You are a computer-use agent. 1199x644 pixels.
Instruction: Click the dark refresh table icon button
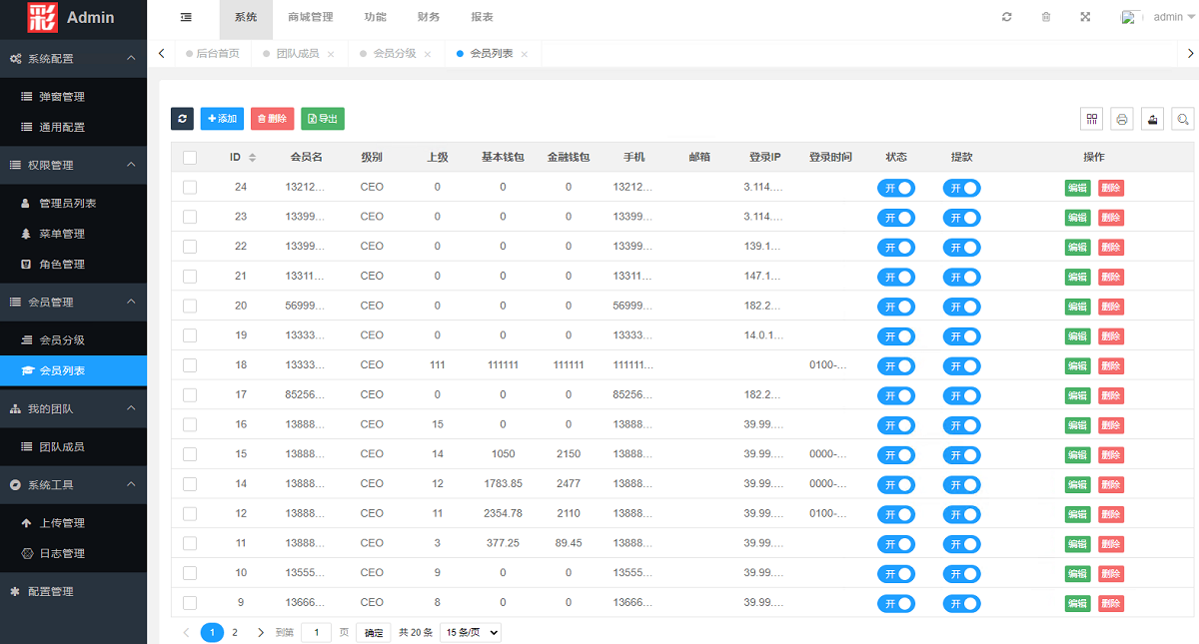point(182,119)
